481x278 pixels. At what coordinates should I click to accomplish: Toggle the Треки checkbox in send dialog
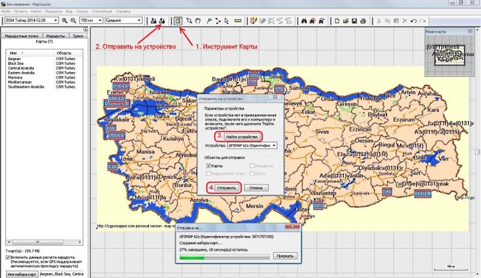coord(252,174)
